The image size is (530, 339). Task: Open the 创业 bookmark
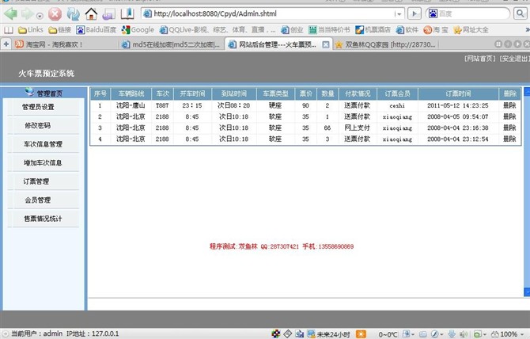pyautogui.click(x=292, y=30)
